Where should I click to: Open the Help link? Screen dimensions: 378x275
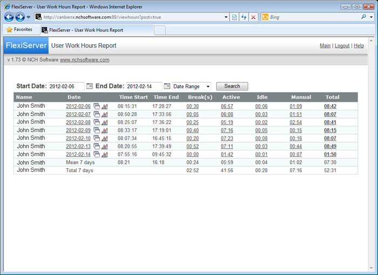click(359, 46)
